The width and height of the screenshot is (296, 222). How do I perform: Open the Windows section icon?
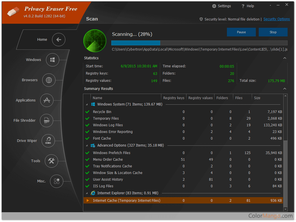53,60
